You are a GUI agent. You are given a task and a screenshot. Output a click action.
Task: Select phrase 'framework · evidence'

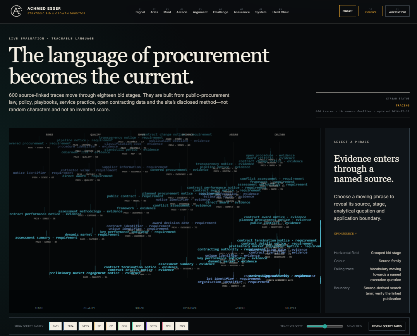click(x=136, y=208)
